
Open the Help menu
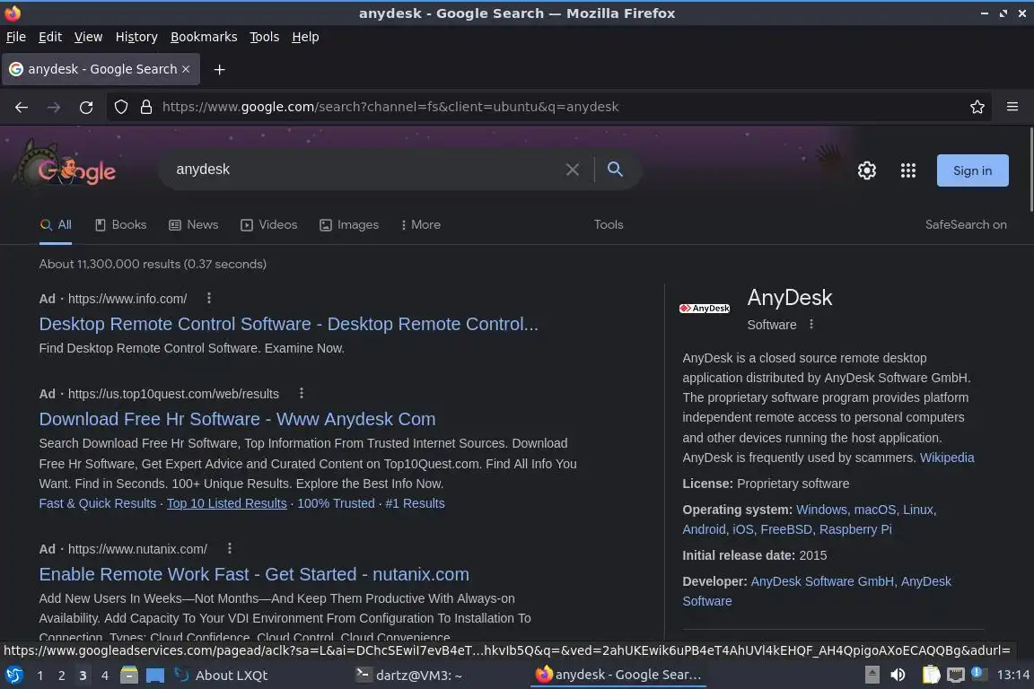pos(305,37)
